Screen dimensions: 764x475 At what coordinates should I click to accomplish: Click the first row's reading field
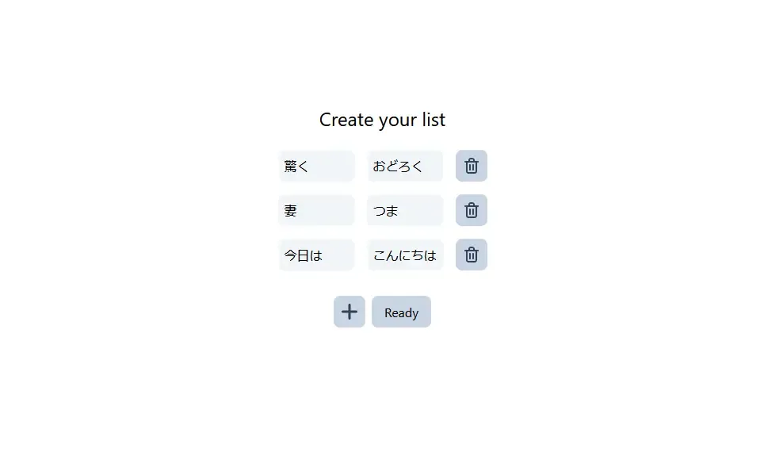tap(405, 166)
